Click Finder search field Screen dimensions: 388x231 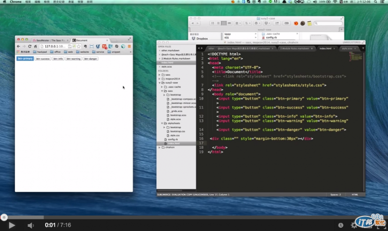tap(328, 23)
